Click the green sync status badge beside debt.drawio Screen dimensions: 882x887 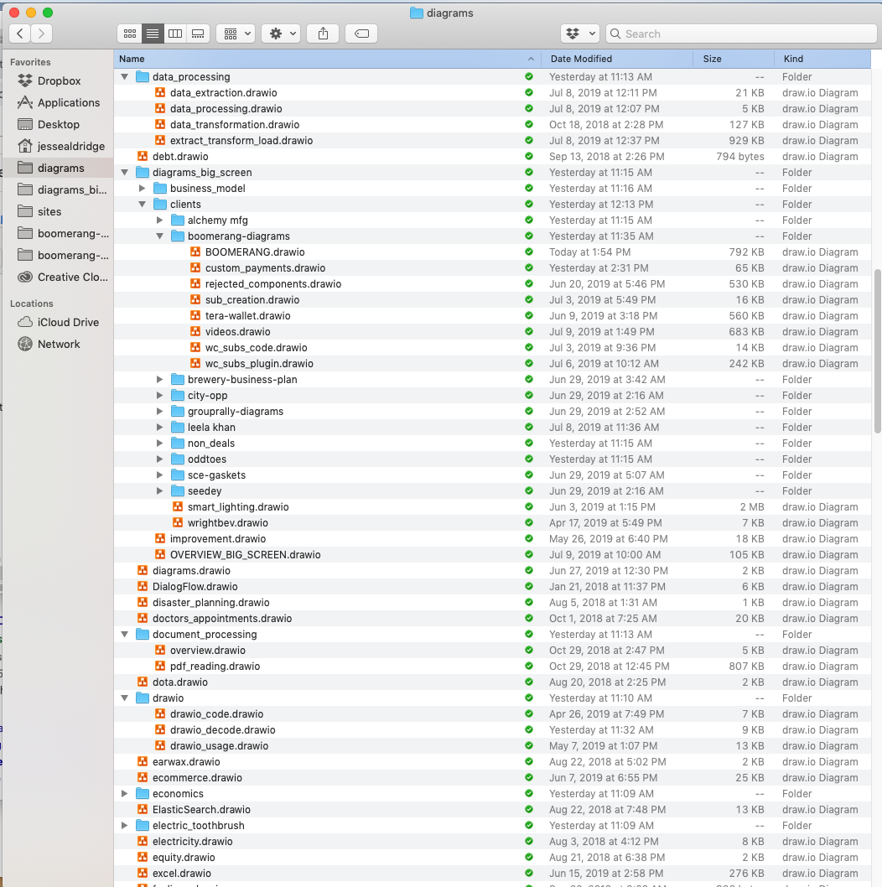coord(528,156)
